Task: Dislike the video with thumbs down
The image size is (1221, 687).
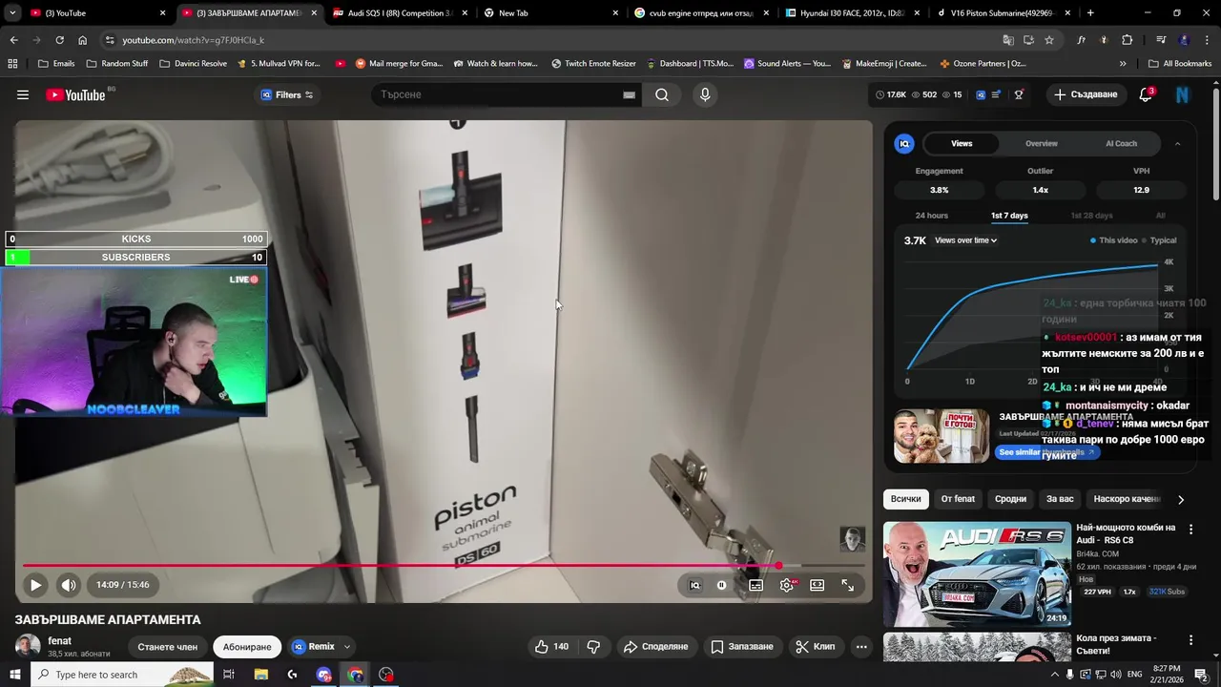Action: pyautogui.click(x=593, y=646)
